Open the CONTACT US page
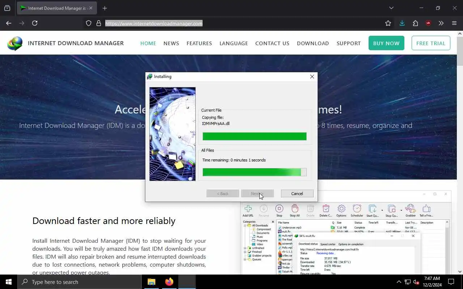The height and width of the screenshot is (289, 463). 272,43
